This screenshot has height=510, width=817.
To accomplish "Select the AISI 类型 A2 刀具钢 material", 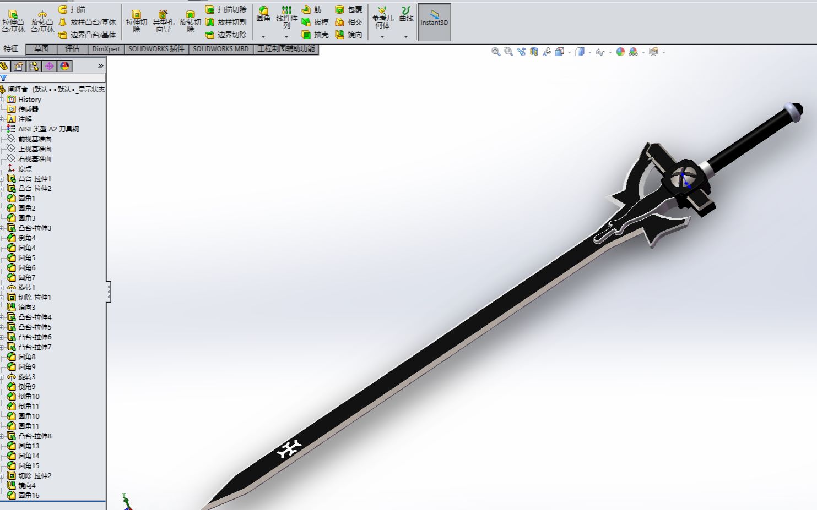I will tap(43, 129).
